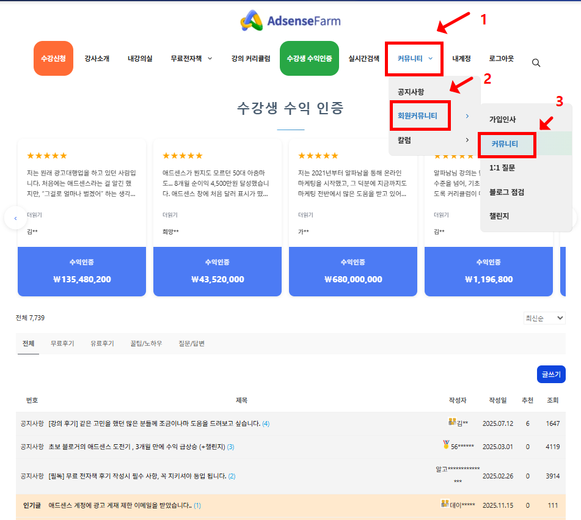Open the 강사소개 menu item
This screenshot has height=520, width=581.
[97, 59]
